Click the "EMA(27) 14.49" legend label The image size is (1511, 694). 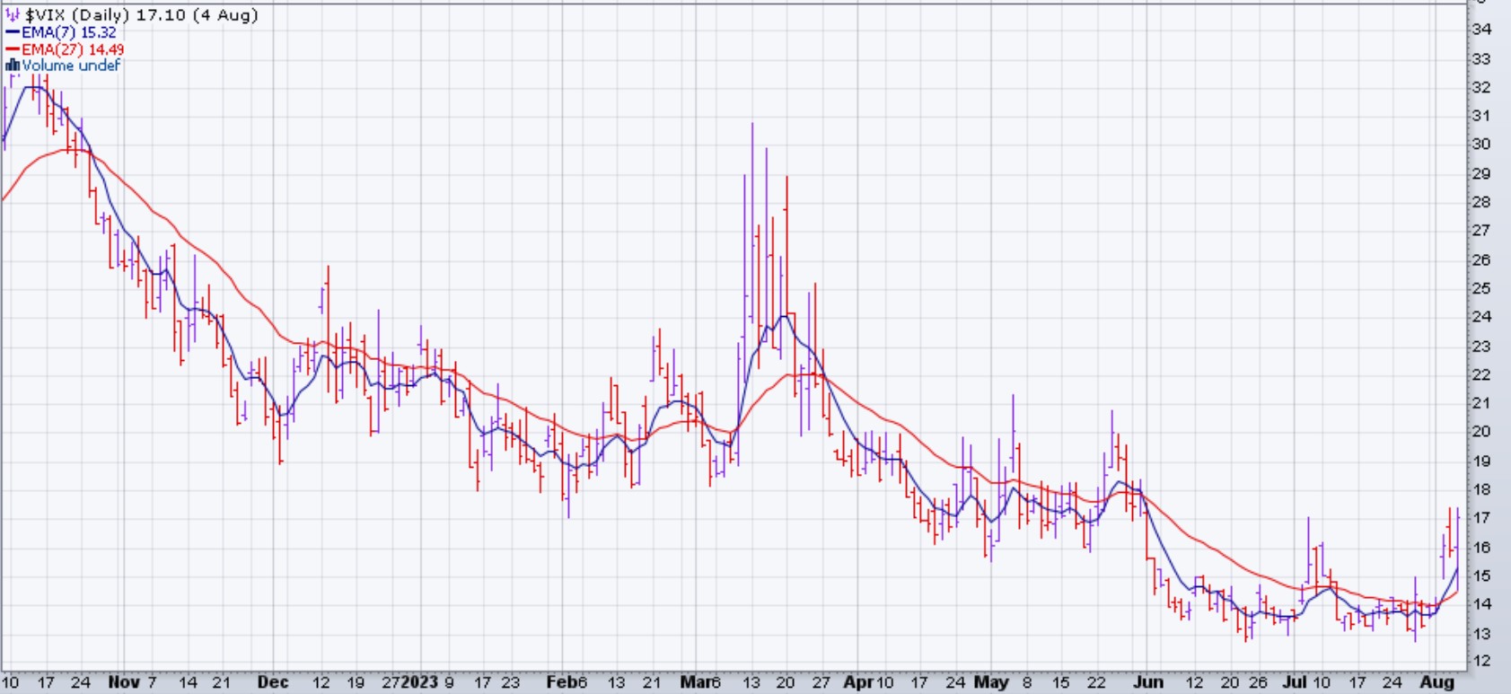coord(73,49)
